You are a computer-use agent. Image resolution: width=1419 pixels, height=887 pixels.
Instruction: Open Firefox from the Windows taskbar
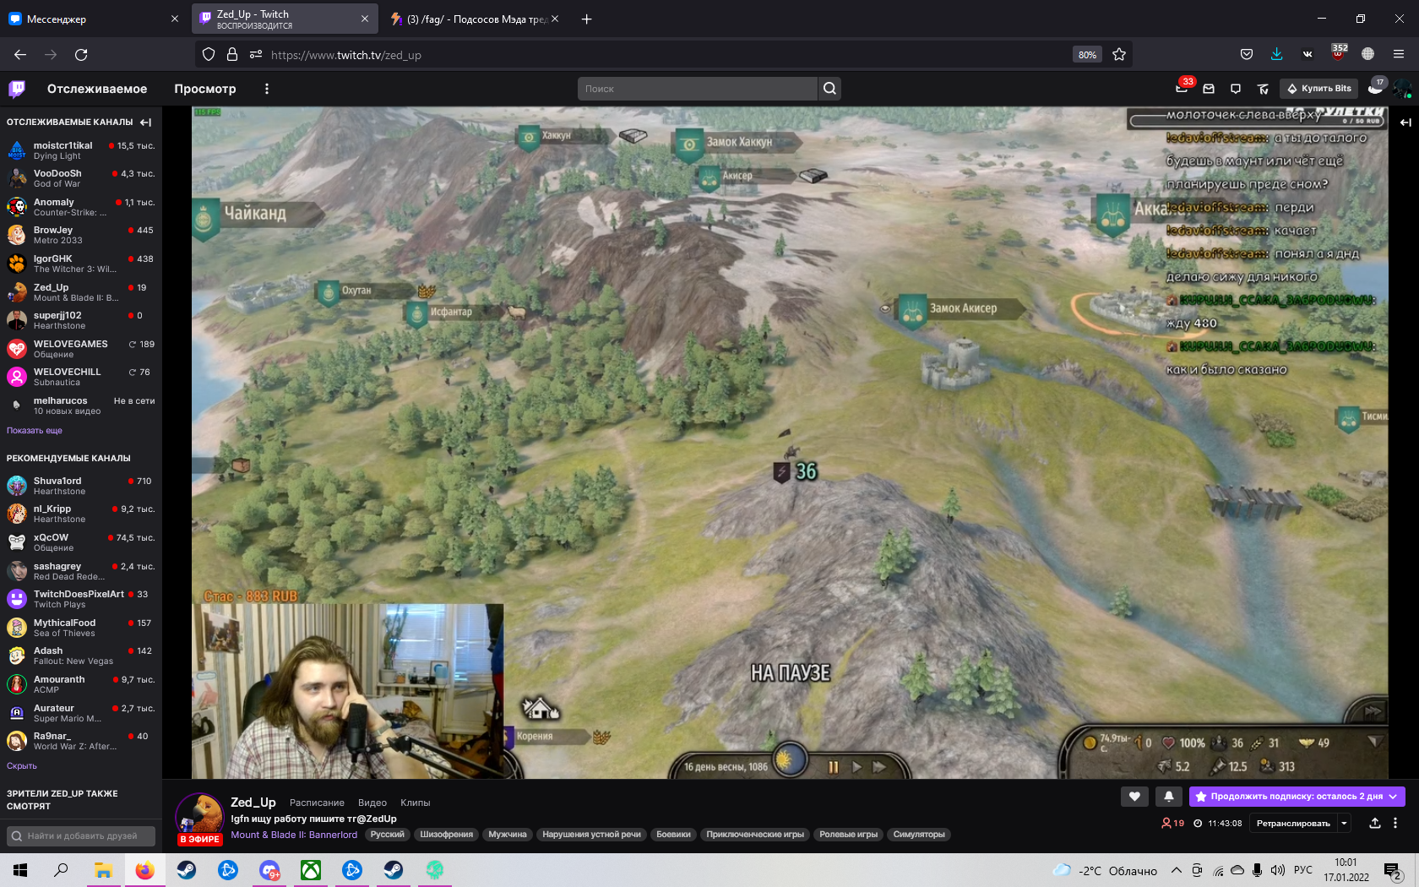pos(145,870)
